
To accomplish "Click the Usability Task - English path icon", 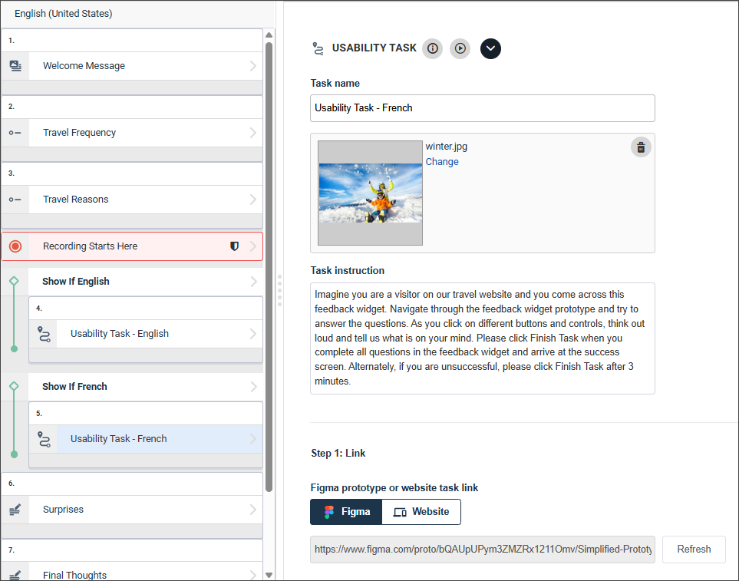I will click(x=44, y=334).
